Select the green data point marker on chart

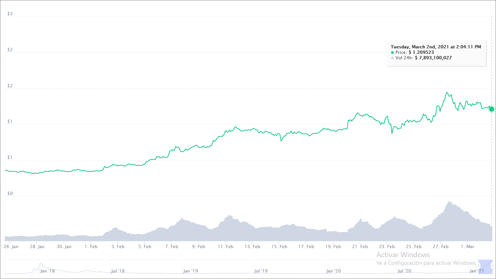(x=491, y=109)
